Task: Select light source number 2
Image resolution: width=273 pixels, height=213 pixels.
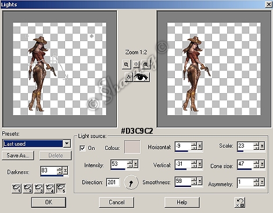Action: coord(28,189)
